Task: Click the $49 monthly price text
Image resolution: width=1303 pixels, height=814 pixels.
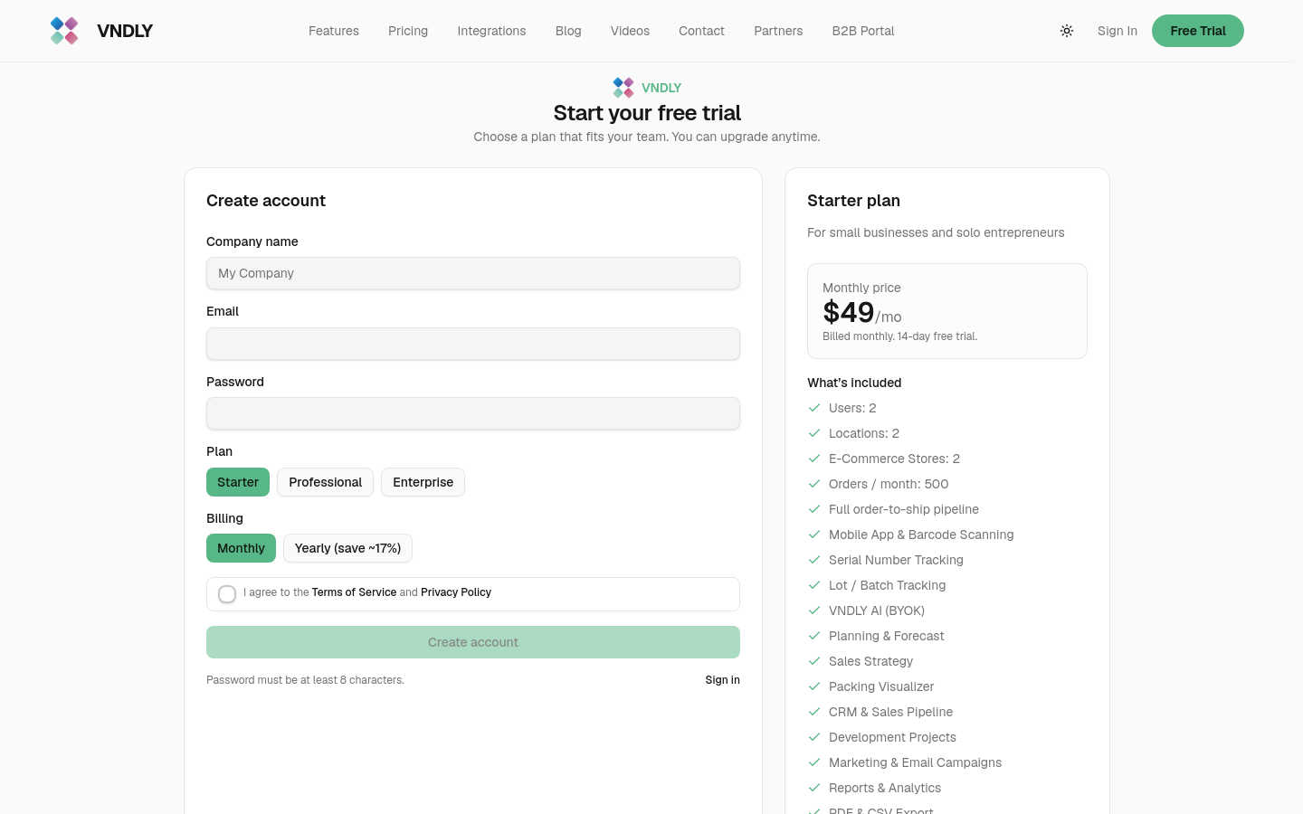Action: pyautogui.click(x=848, y=312)
